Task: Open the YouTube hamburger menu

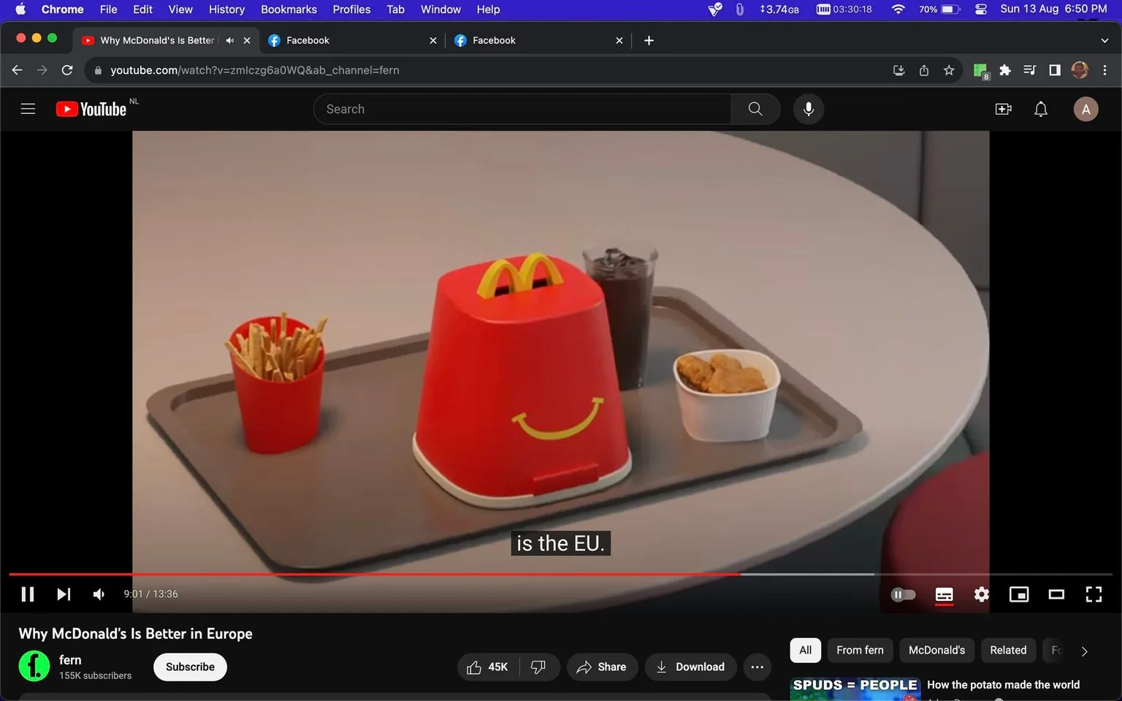Action: tap(28, 108)
